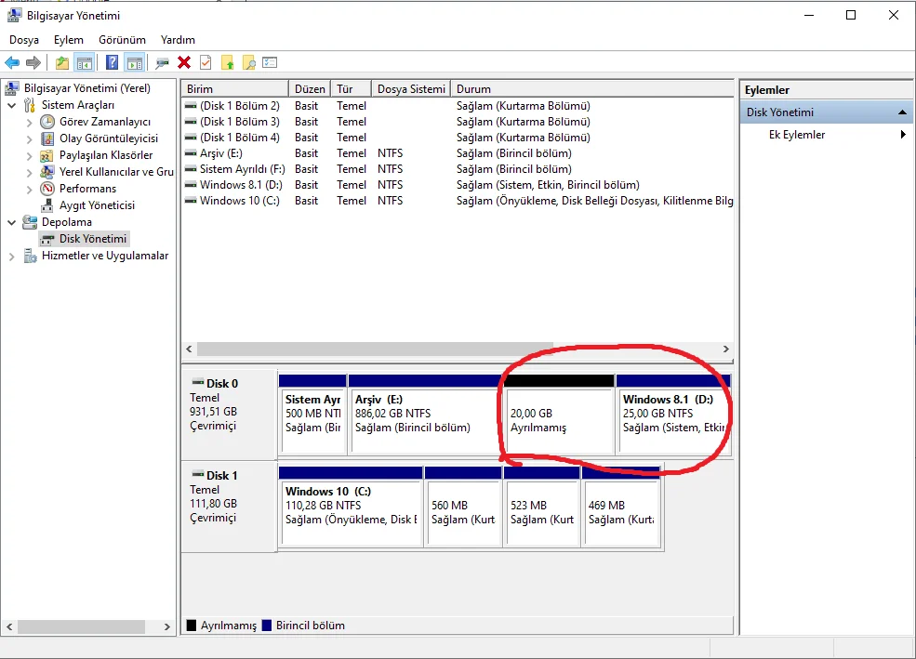Viewport: 916px width, 659px height.
Task: Sort volumes by Dosya Sistemi column header
Action: click(x=411, y=89)
